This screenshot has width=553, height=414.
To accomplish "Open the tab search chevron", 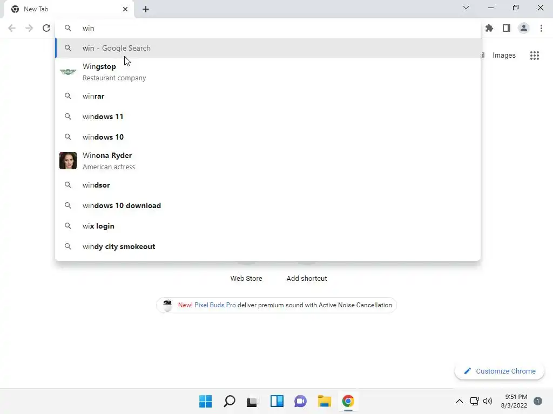I will tap(466, 8).
